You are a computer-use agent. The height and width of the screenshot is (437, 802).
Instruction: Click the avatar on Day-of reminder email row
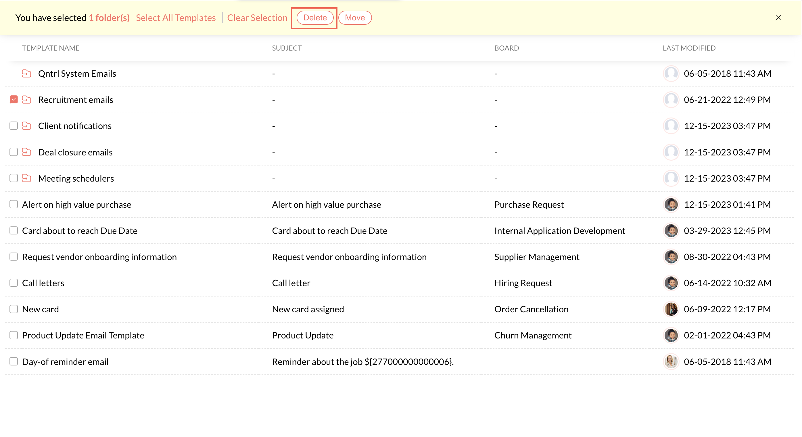coord(671,361)
